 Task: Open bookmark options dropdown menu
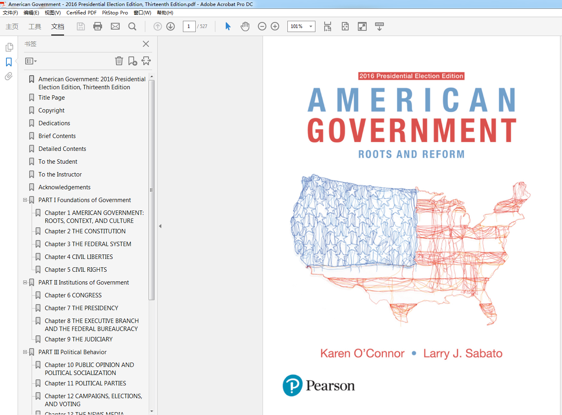click(31, 61)
